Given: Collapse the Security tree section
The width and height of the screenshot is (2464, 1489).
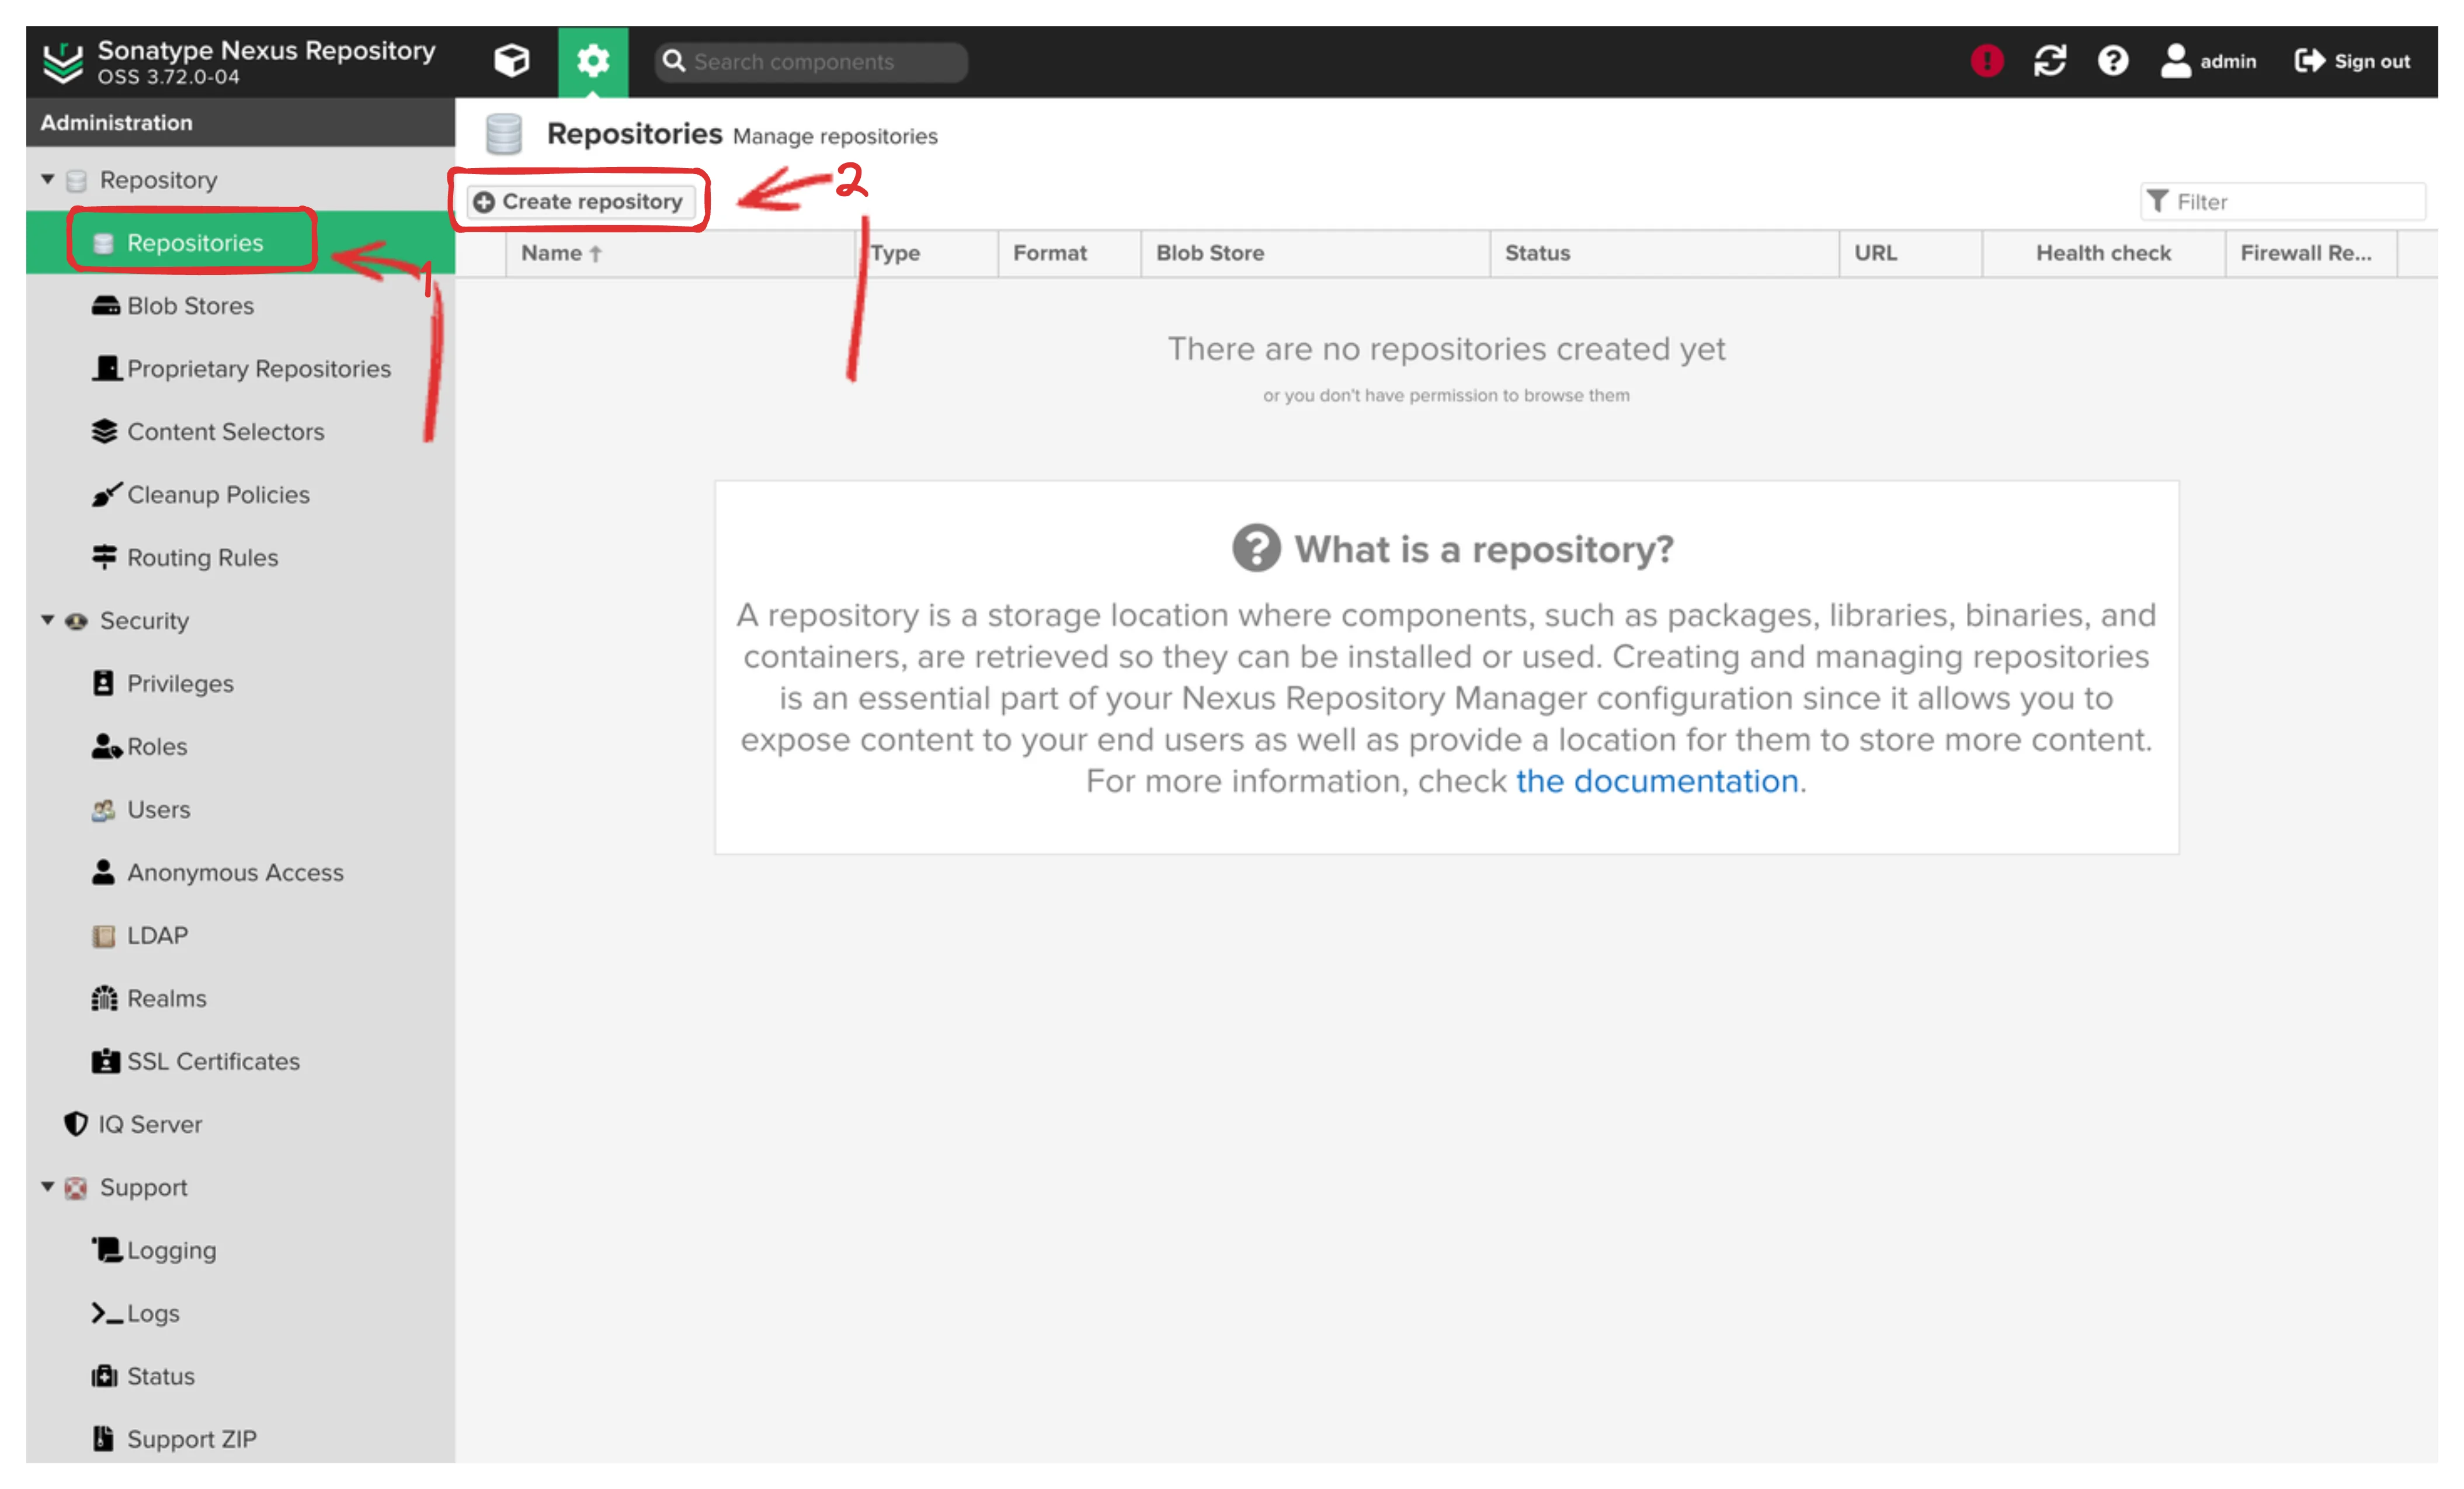Looking at the screenshot, I should 47,620.
